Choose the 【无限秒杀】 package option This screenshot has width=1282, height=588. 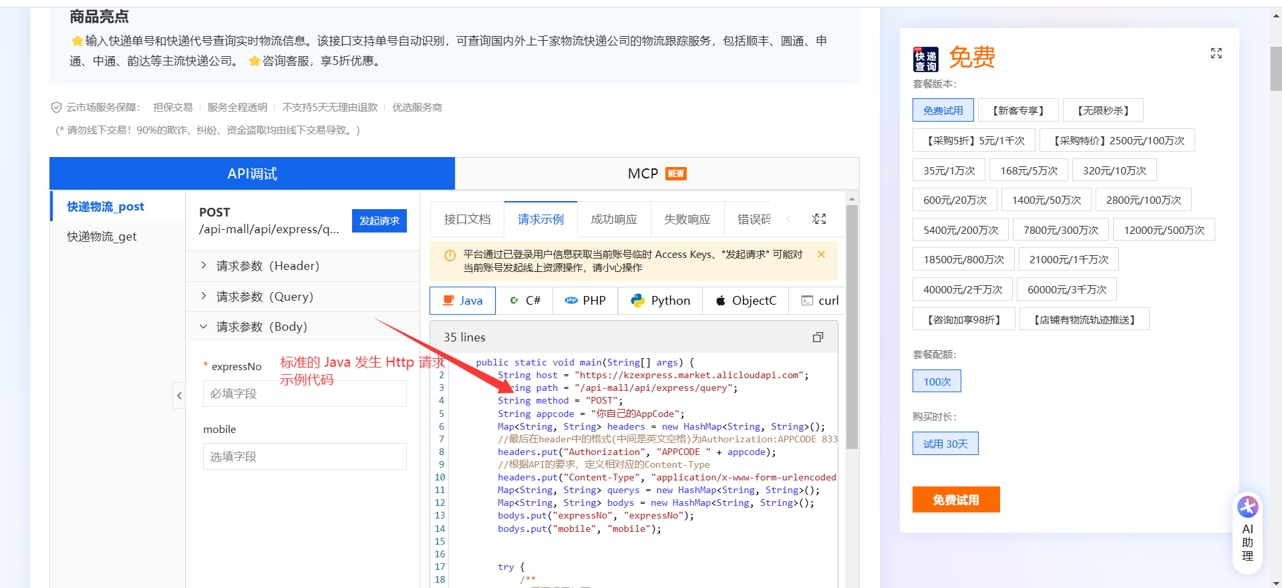pyautogui.click(x=1103, y=110)
